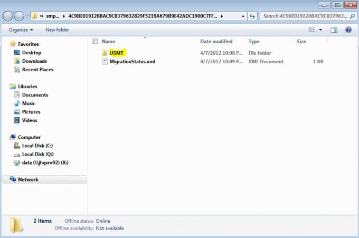
Task: Click the MigrationStatus.xml file icon
Action: point(105,61)
